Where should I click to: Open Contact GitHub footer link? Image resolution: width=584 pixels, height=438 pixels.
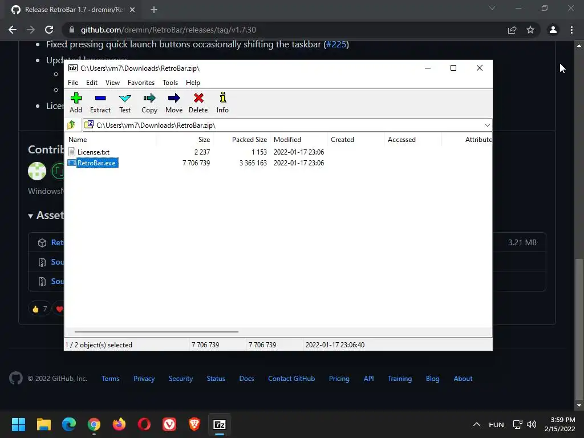(291, 379)
